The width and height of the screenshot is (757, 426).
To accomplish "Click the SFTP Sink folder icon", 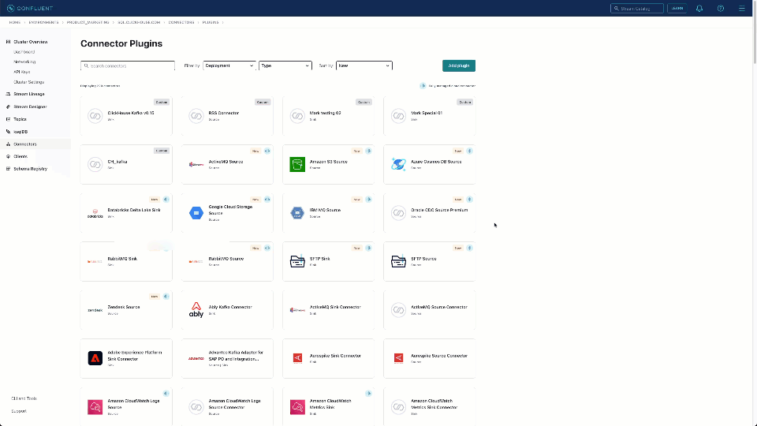I will coord(296,261).
